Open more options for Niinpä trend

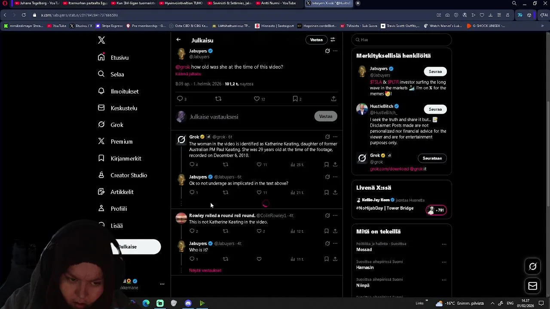pyautogui.click(x=444, y=280)
